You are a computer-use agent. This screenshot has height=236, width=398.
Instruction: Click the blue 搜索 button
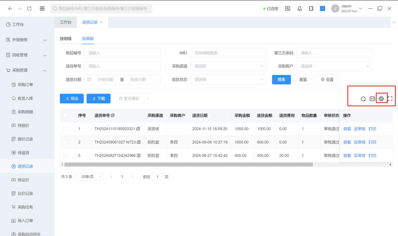click(x=281, y=80)
